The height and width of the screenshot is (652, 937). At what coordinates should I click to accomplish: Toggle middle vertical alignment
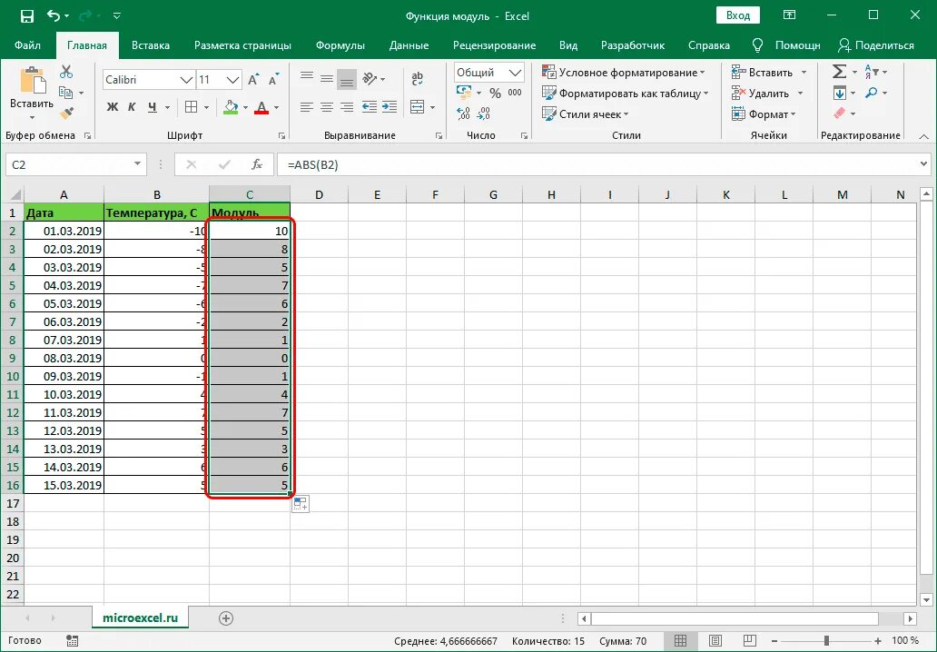coord(327,78)
